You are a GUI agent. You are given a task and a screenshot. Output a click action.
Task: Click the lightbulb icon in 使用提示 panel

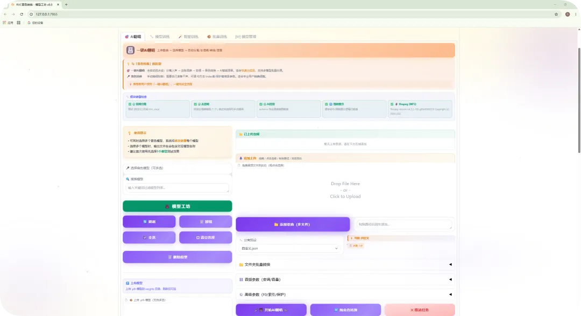129,133
